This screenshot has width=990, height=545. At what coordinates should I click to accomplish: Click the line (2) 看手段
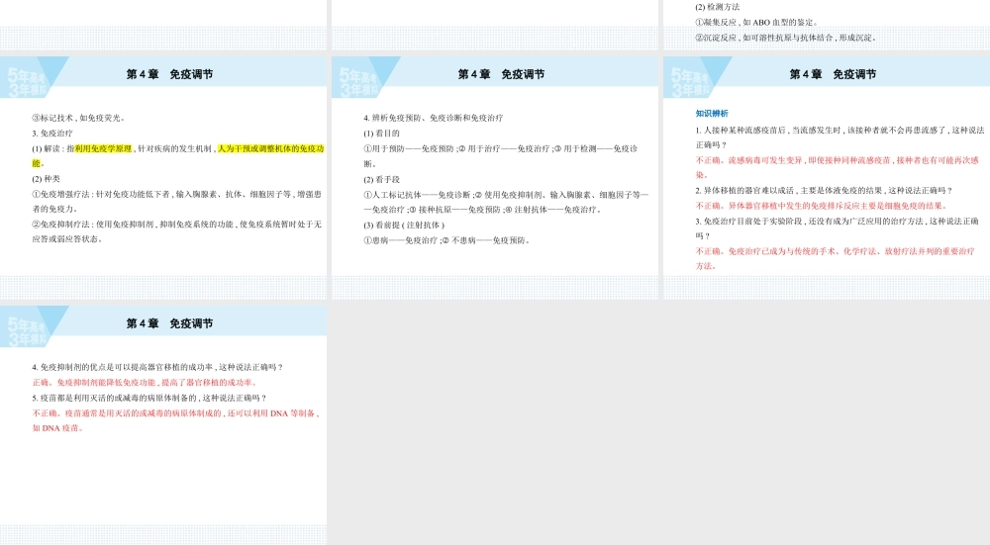[x=381, y=180]
